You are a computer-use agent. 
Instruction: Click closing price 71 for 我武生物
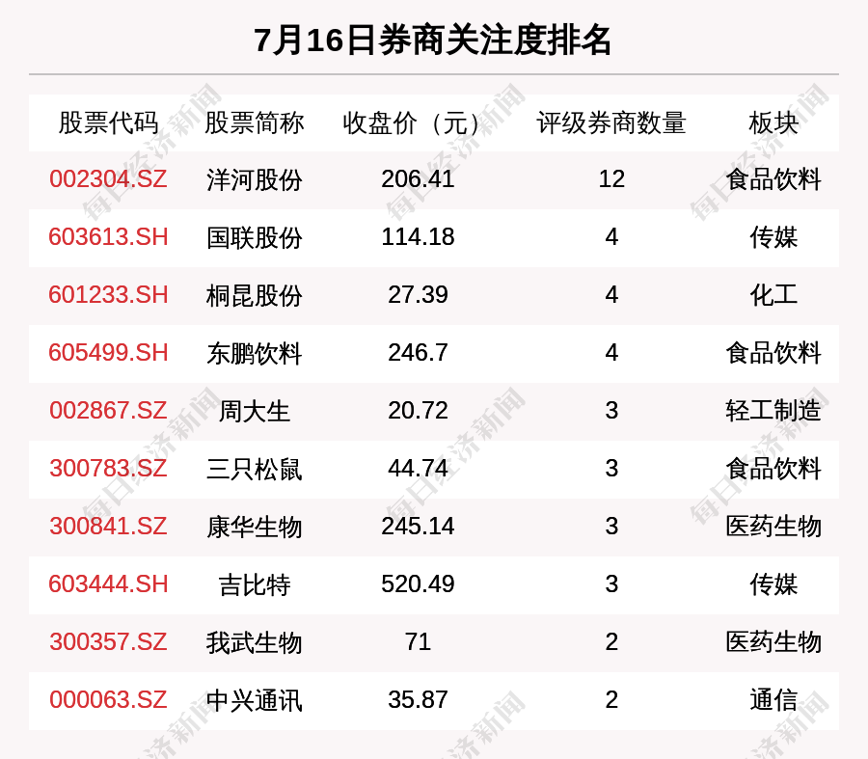click(418, 642)
